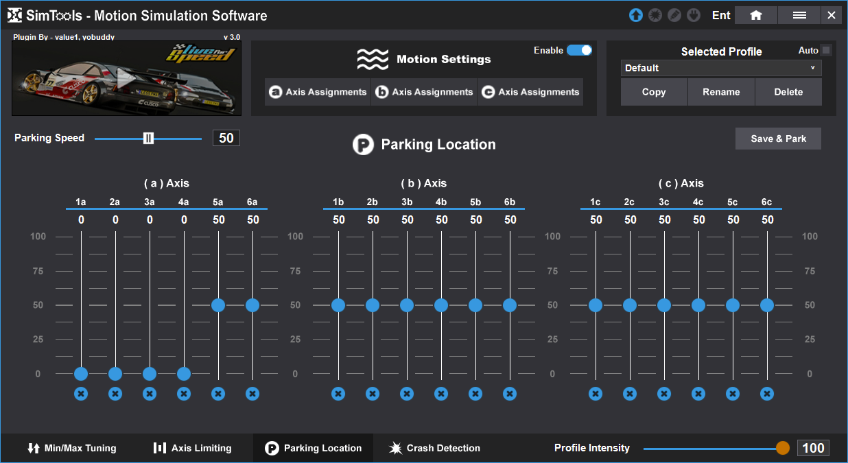
Task: Switch to the Crash Detection tab
Action: click(x=434, y=448)
